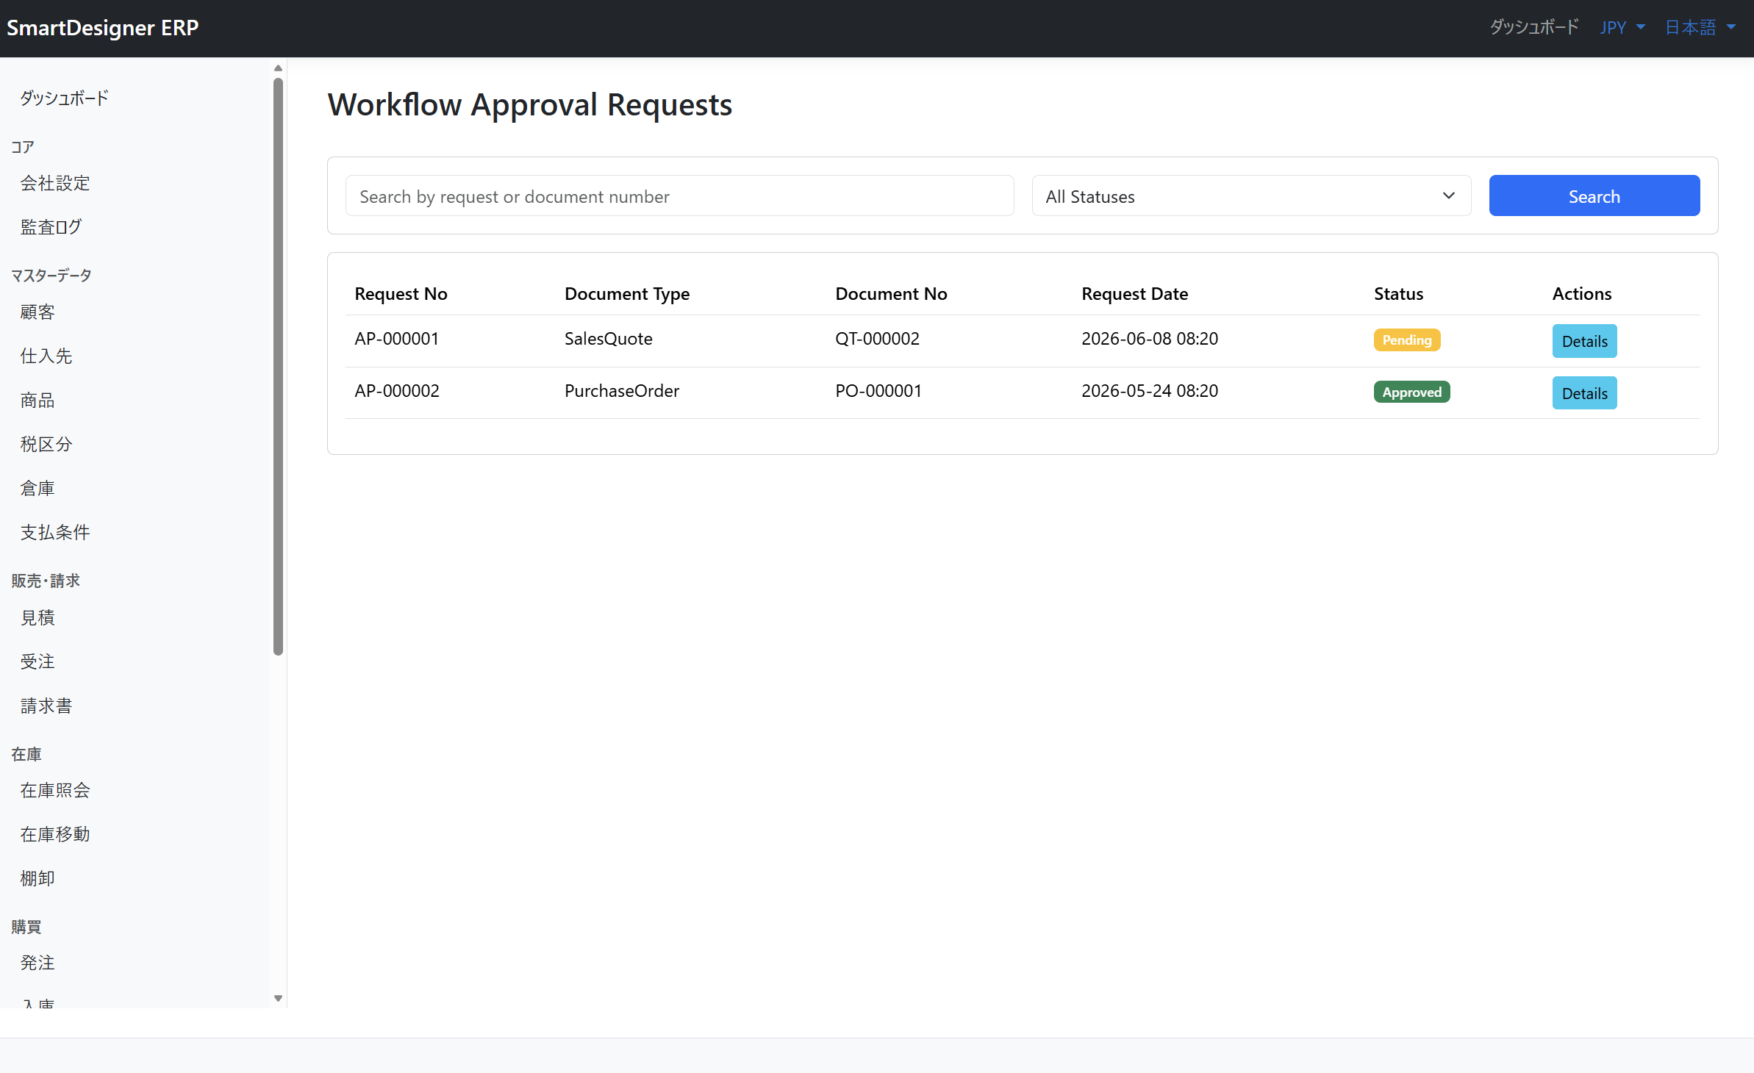Open ダッシュボード in the top navbar
Screen dimensions: 1754x1073
[1534, 28]
